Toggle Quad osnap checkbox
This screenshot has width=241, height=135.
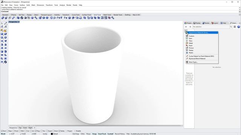click(x=47, y=131)
